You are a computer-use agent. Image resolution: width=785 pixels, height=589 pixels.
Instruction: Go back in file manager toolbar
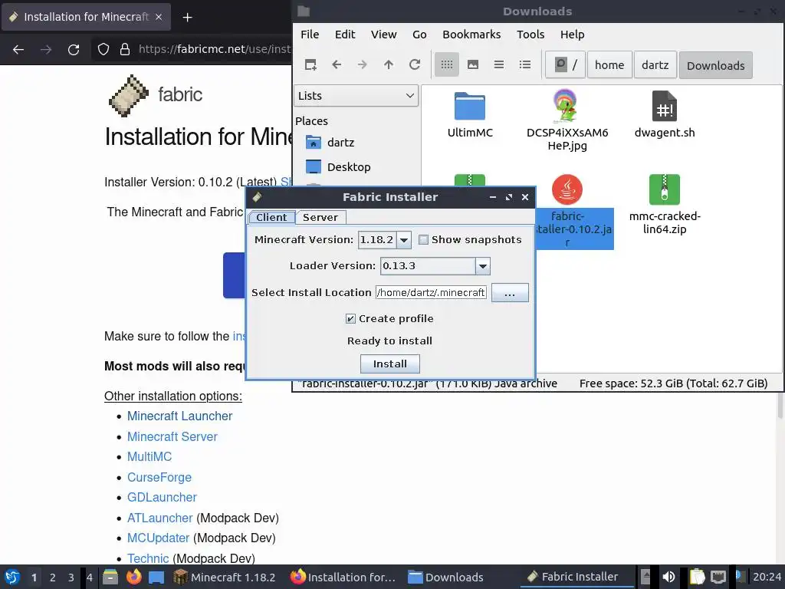pos(337,64)
